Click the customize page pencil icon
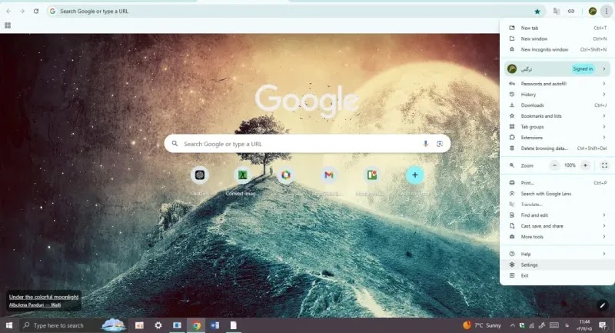Image resolution: width=615 pixels, height=333 pixels. (x=602, y=305)
